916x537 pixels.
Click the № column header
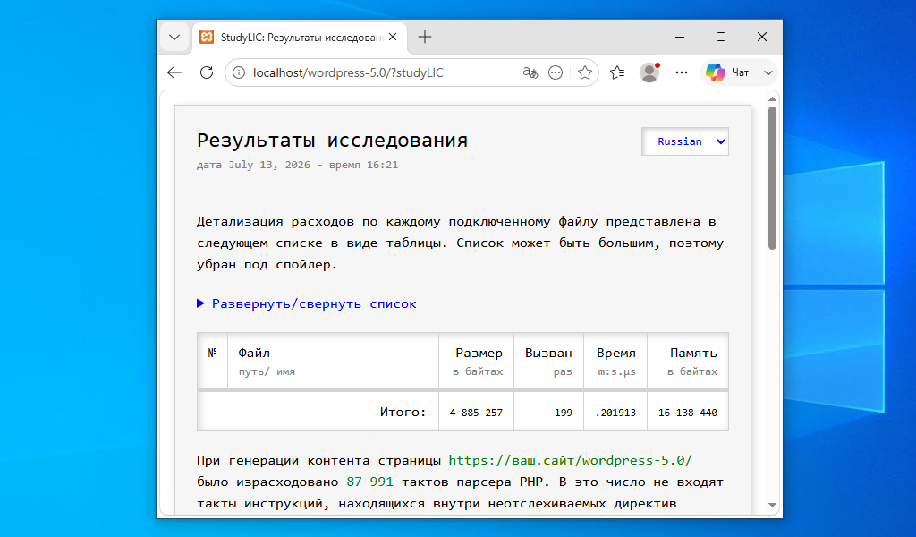[x=213, y=361]
